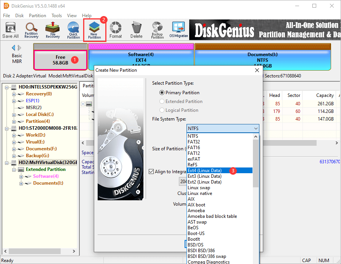Open the Partition menu
This screenshot has width=341, height=264.
click(37, 16)
